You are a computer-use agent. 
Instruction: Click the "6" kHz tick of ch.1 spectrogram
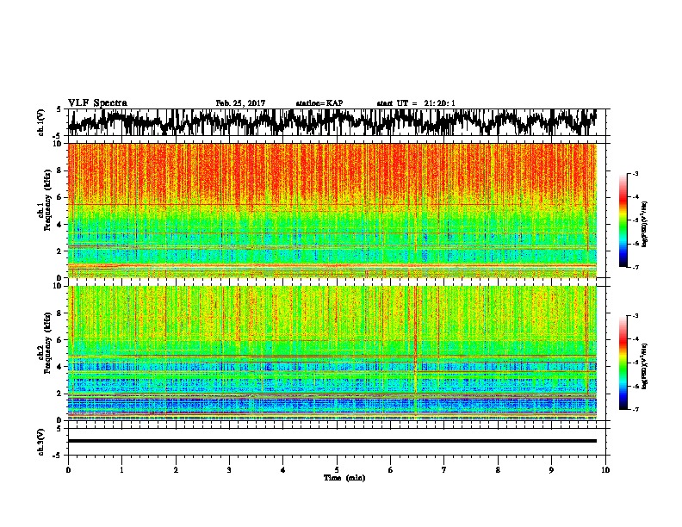click(60, 198)
